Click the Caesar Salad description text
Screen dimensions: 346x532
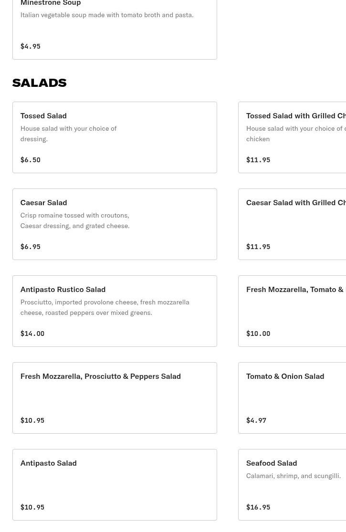click(75, 220)
